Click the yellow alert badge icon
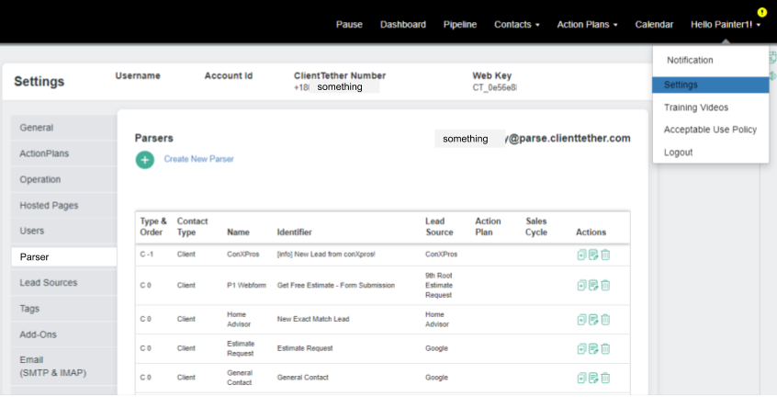 [x=761, y=12]
